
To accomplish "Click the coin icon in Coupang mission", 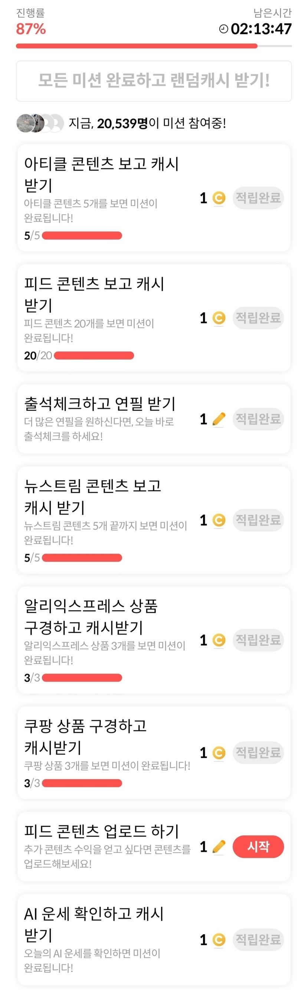I will click(219, 753).
